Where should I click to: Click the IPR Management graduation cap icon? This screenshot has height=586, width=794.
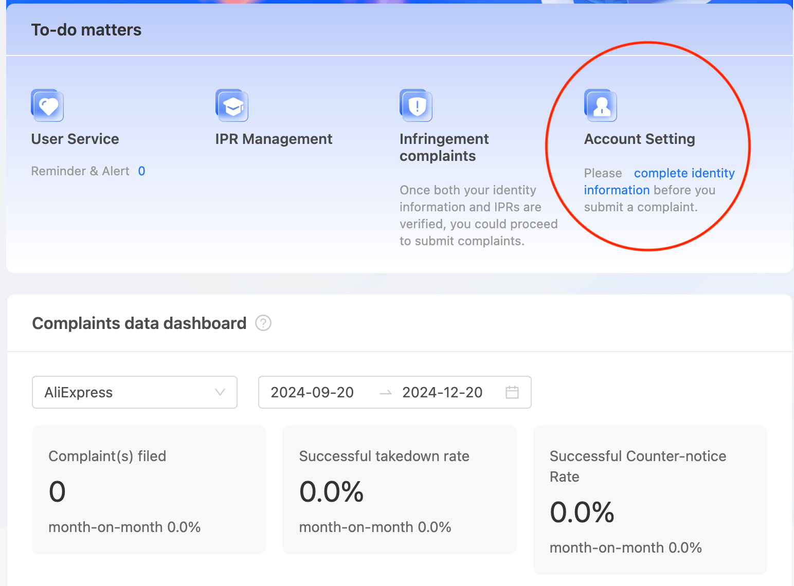pyautogui.click(x=232, y=105)
